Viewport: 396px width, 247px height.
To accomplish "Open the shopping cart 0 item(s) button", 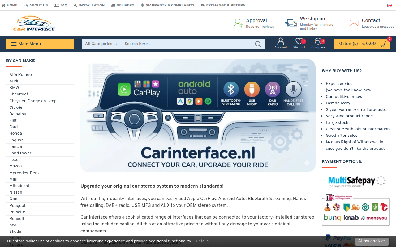I will pyautogui.click(x=362, y=44).
